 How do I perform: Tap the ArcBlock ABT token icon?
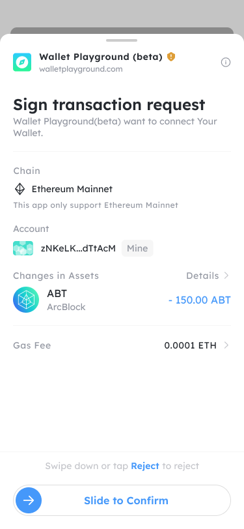pos(26,300)
